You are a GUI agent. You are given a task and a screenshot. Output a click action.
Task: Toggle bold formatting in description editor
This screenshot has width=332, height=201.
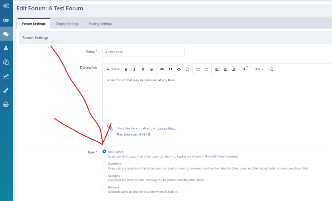[126, 69]
